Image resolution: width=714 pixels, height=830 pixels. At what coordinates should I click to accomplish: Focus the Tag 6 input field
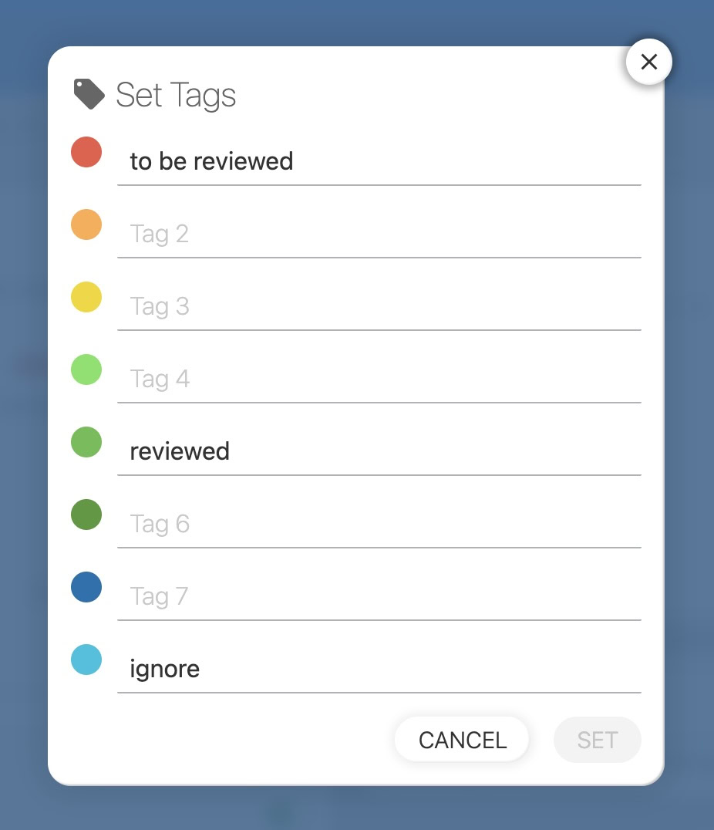(x=379, y=524)
